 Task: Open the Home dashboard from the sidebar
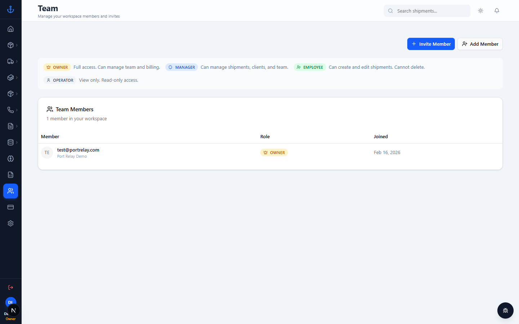point(10,29)
